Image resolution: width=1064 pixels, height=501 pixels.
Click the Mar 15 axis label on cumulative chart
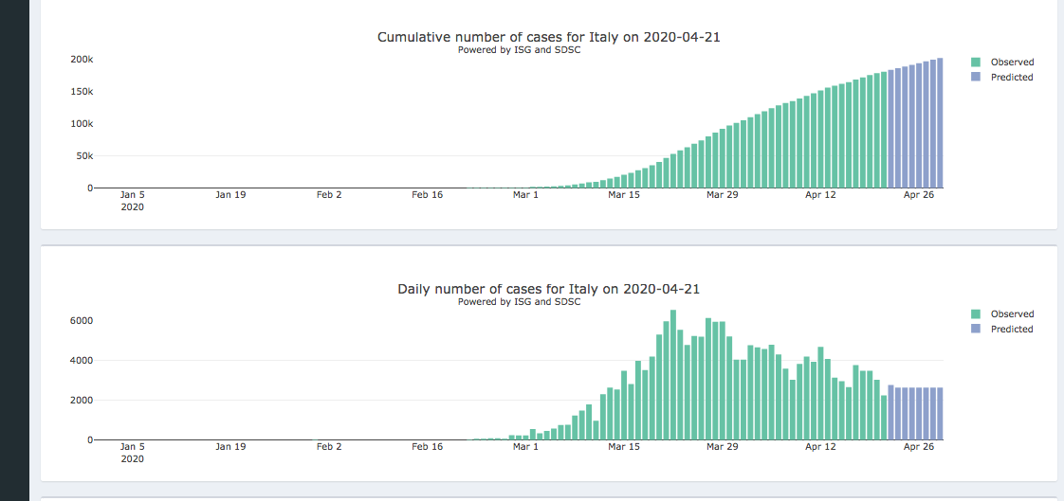pyautogui.click(x=624, y=195)
